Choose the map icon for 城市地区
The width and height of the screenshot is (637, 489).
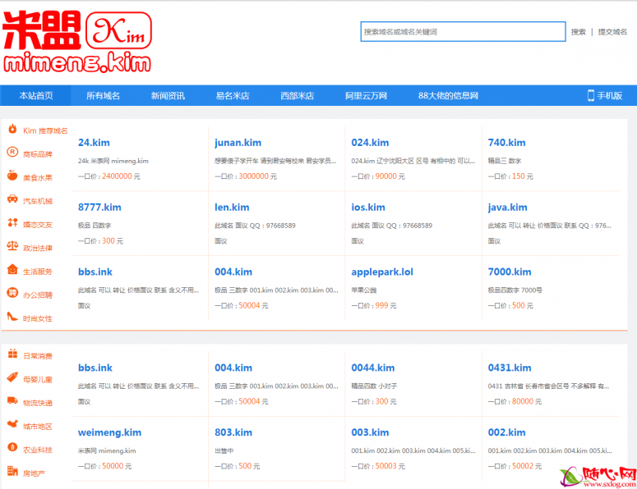pos(12,424)
